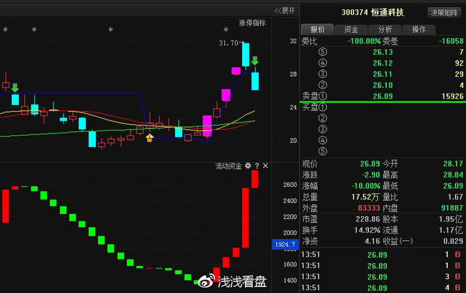This screenshot has height=293, width=466.
Task: Click the asterisk marker above the peak candle
Action: [x=226, y=30]
